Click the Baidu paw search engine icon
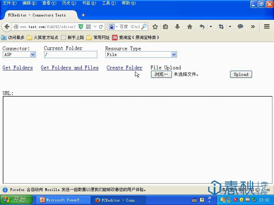 click(x=112, y=27)
